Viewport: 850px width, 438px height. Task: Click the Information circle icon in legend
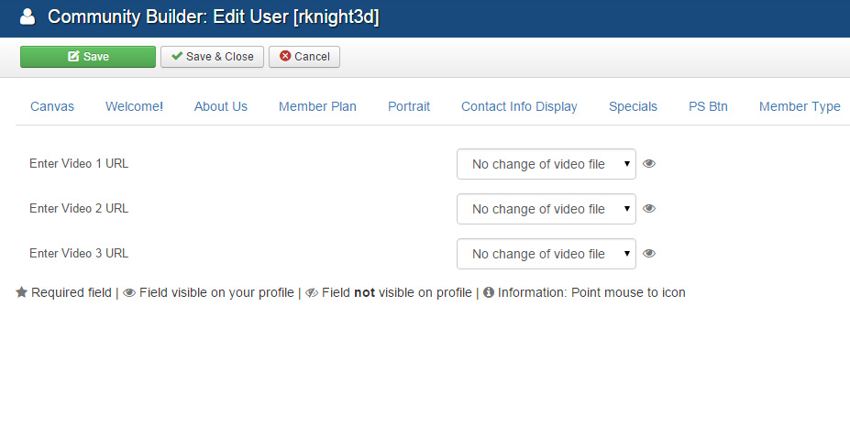pyautogui.click(x=489, y=292)
